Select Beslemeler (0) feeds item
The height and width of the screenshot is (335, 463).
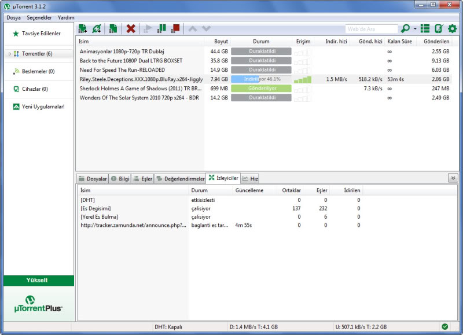point(38,71)
